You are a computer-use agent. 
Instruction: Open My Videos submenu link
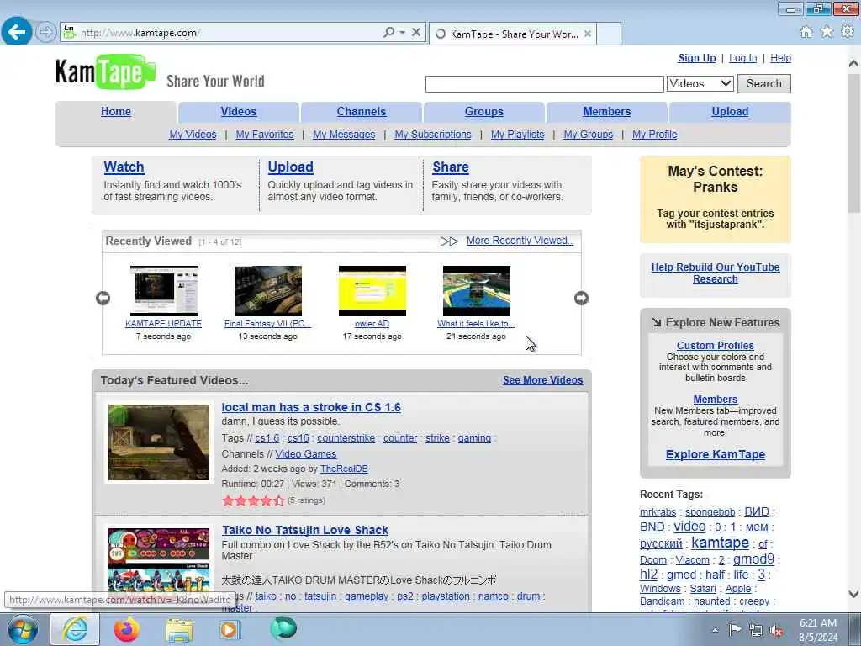point(193,135)
